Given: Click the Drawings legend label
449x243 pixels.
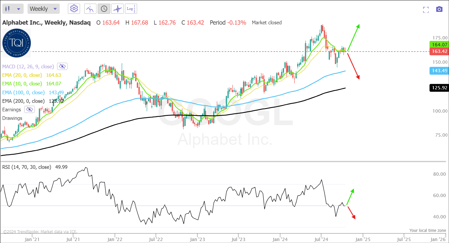Looking at the screenshot, I should coord(12,118).
